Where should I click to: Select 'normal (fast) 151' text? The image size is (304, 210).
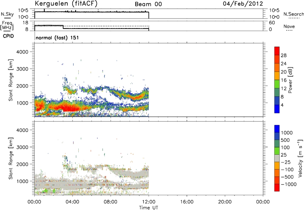click(x=57, y=38)
